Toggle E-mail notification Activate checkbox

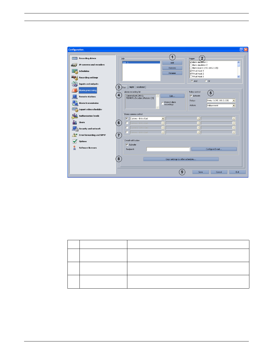(x=127, y=145)
